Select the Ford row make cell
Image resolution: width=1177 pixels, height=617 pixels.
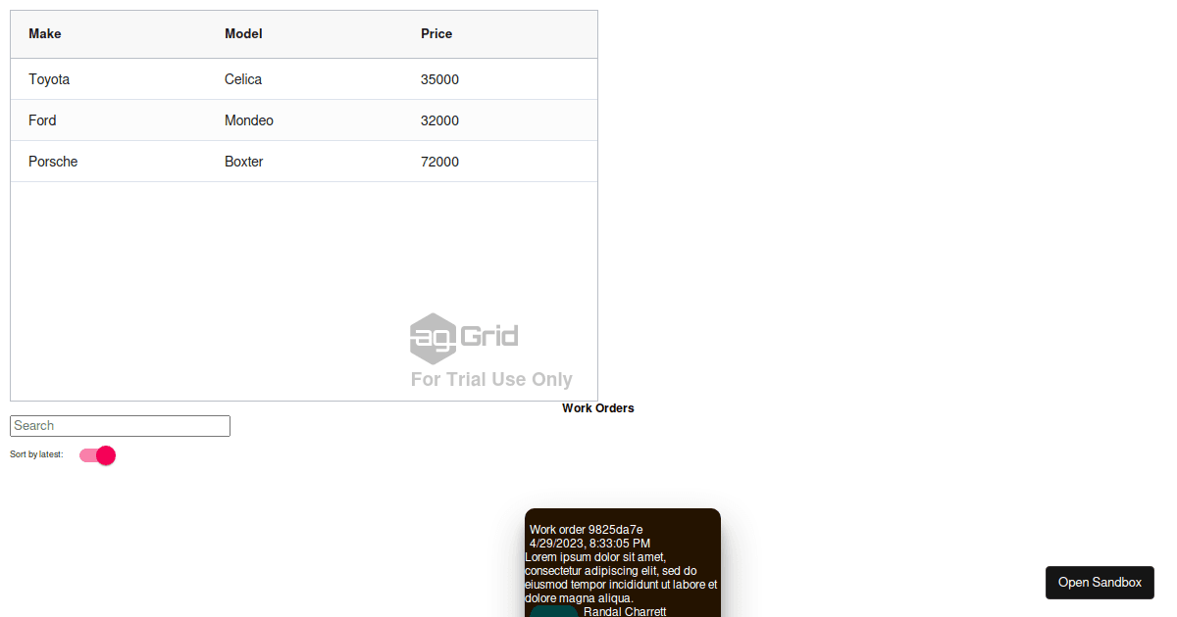[x=42, y=120]
